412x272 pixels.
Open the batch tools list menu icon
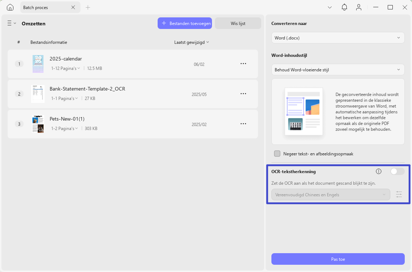point(12,24)
